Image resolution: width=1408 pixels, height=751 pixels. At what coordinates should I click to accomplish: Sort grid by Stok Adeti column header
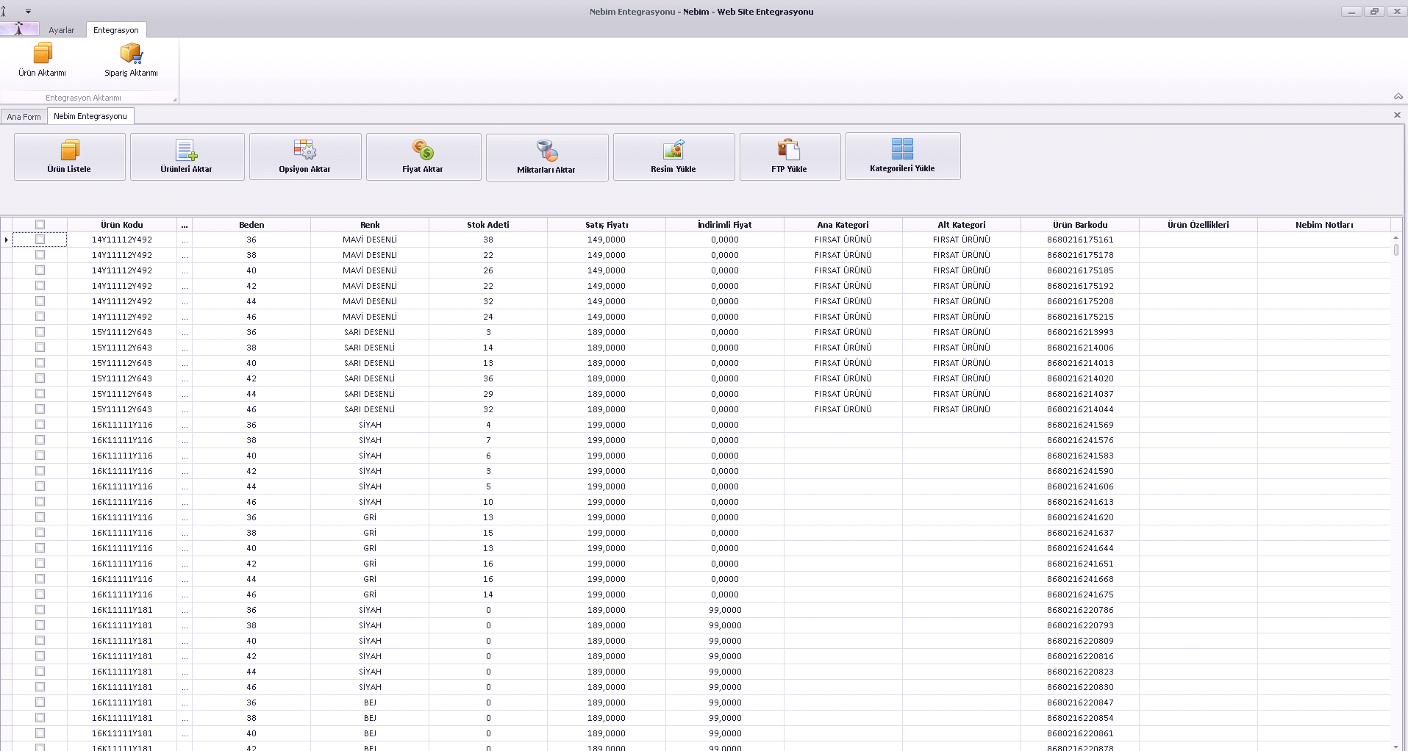pyautogui.click(x=487, y=225)
